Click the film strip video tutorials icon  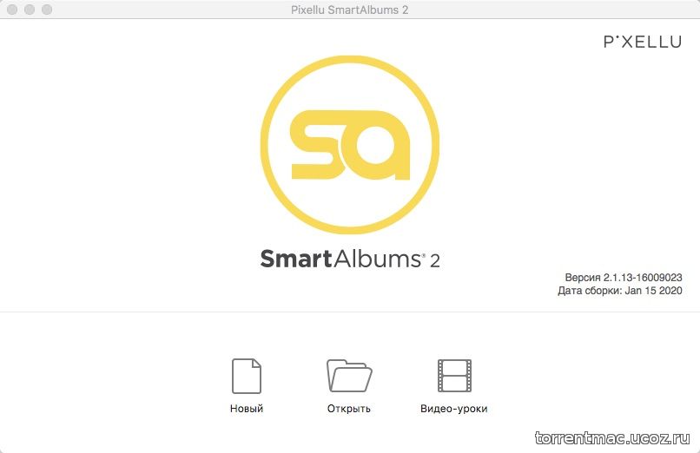(x=454, y=376)
